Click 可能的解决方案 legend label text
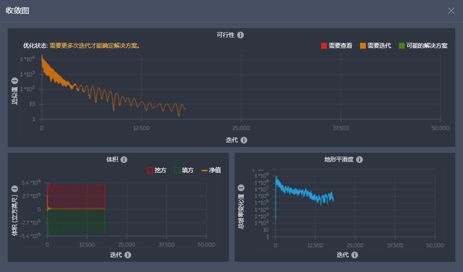The width and height of the screenshot is (463, 272). pos(427,46)
